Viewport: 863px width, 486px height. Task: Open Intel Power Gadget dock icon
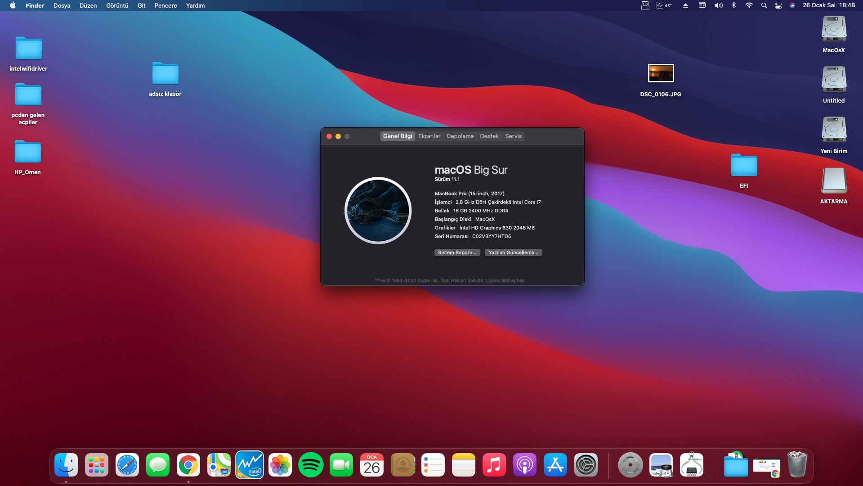click(x=250, y=465)
